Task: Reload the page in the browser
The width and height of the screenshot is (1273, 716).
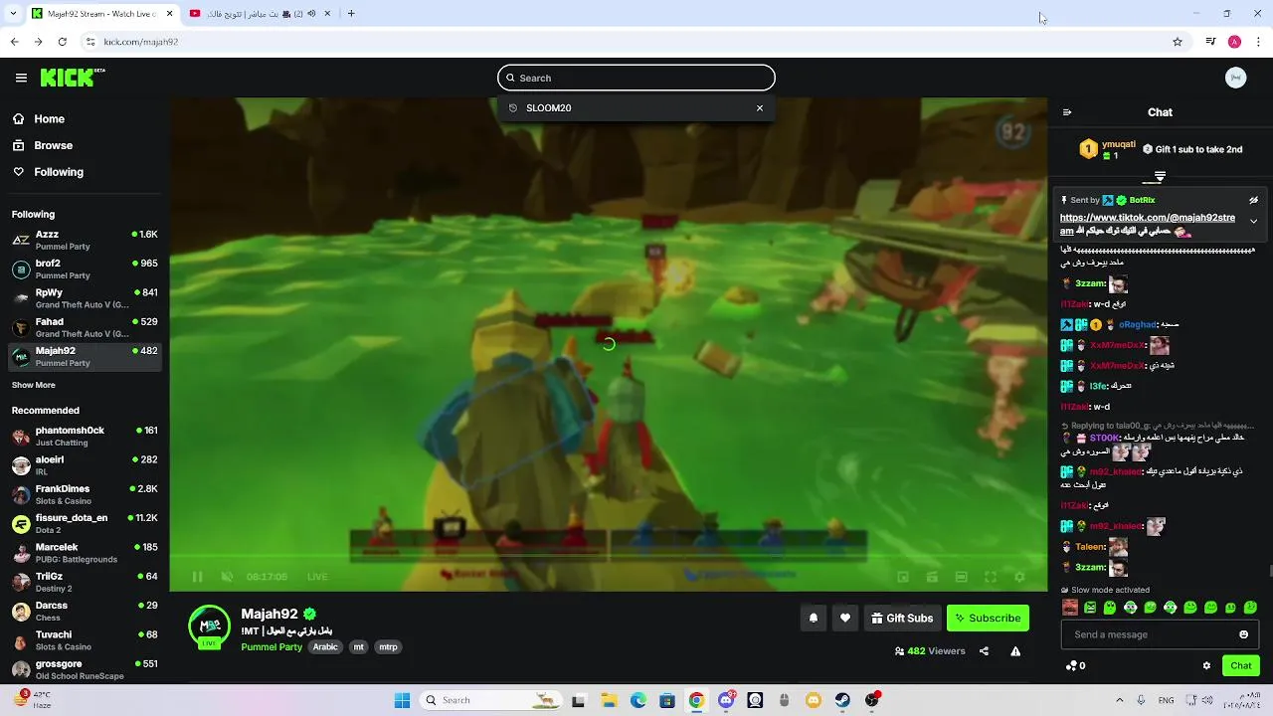Action: click(x=62, y=42)
